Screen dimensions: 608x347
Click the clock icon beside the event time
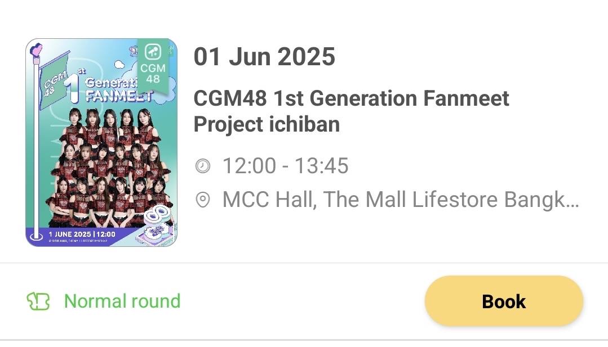202,166
